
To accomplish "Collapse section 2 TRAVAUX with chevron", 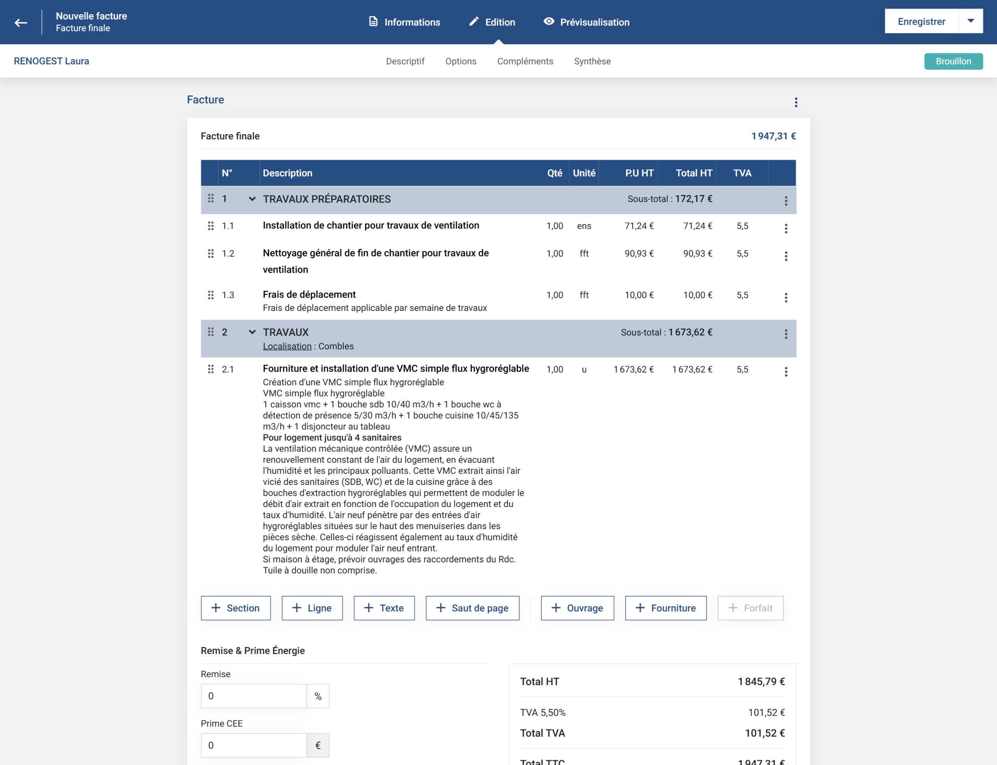I will click(x=252, y=332).
